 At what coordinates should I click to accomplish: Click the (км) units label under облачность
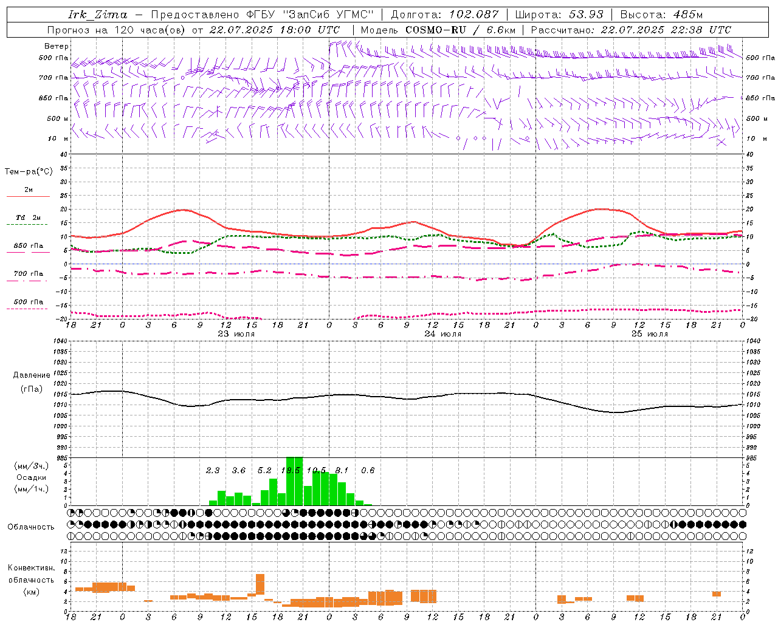point(31,592)
